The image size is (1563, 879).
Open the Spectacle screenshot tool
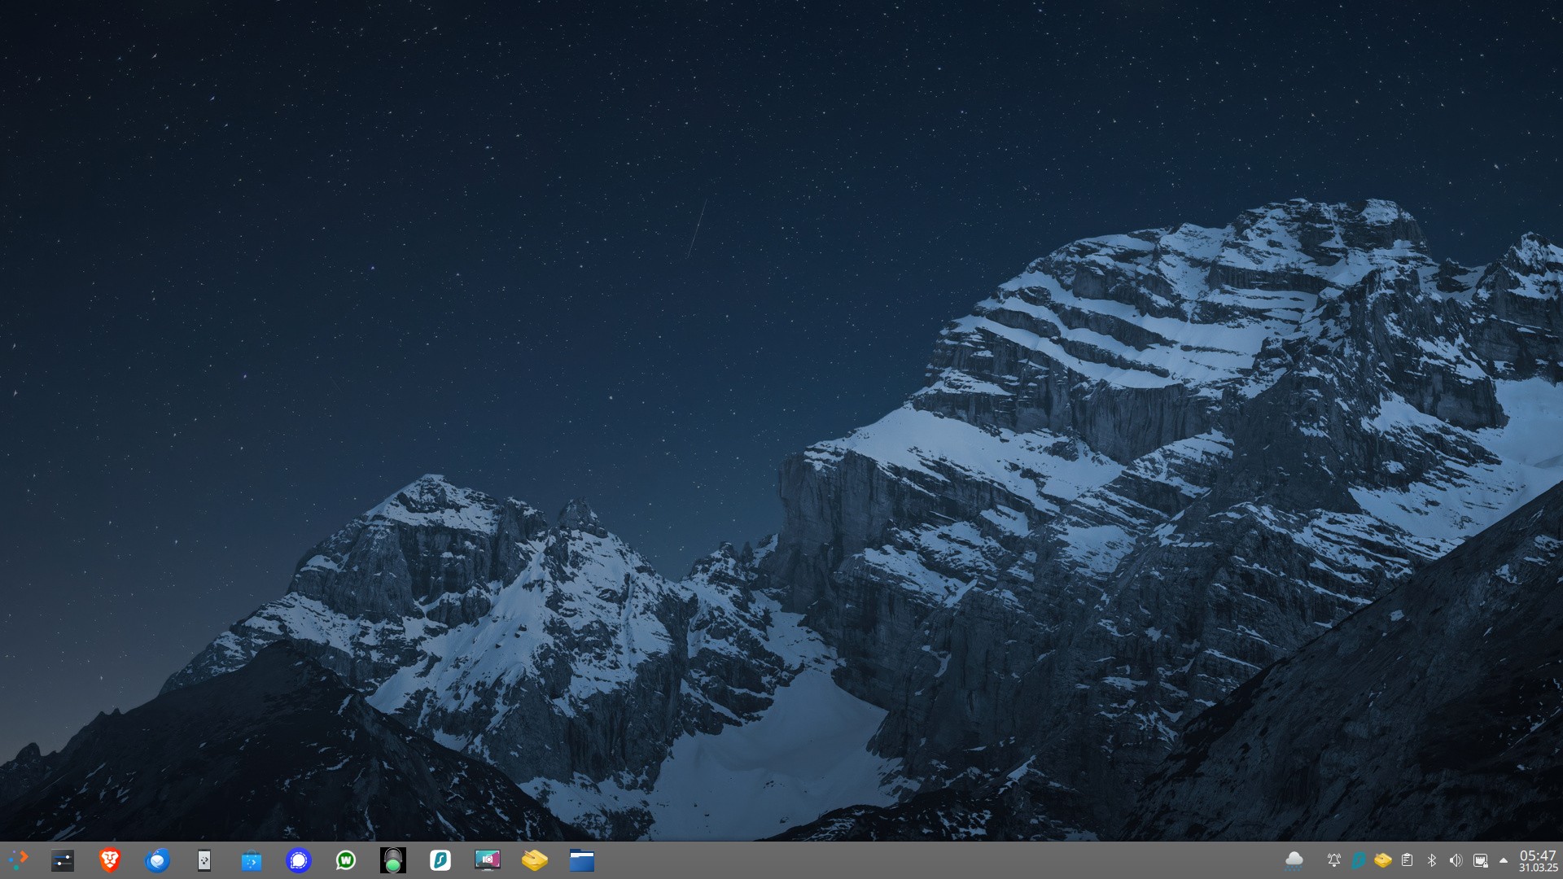[x=488, y=860]
